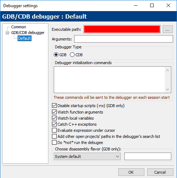
Task: Disable Catch C++ exceptions
Action: click(54, 124)
